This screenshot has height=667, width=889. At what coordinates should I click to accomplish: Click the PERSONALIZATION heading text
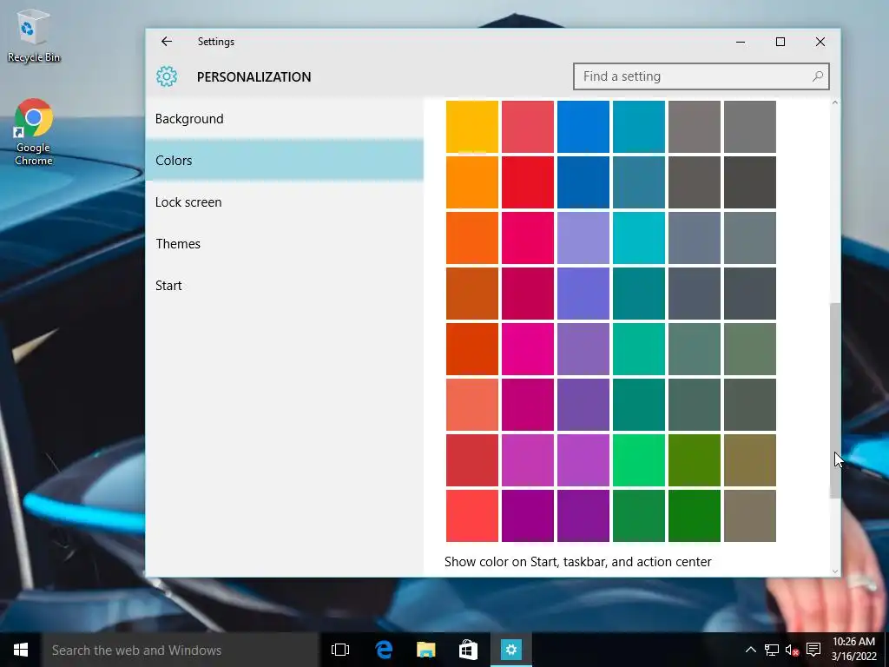[x=254, y=77]
